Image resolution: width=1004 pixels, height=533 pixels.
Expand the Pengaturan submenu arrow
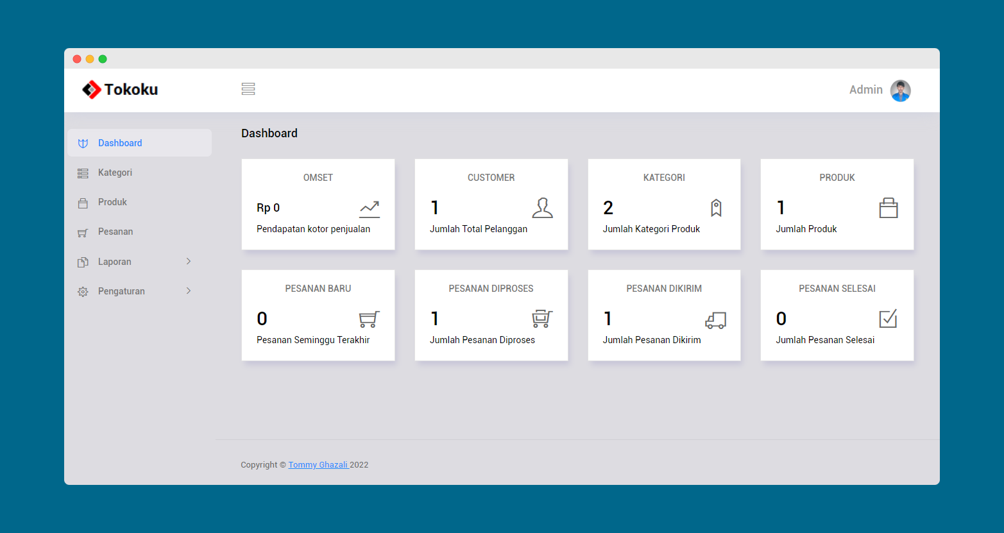[x=189, y=291]
